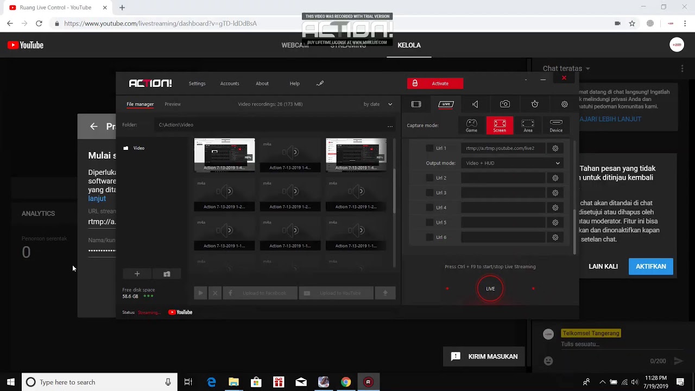
Task: Click the Windows Start button
Action: click(x=10, y=382)
